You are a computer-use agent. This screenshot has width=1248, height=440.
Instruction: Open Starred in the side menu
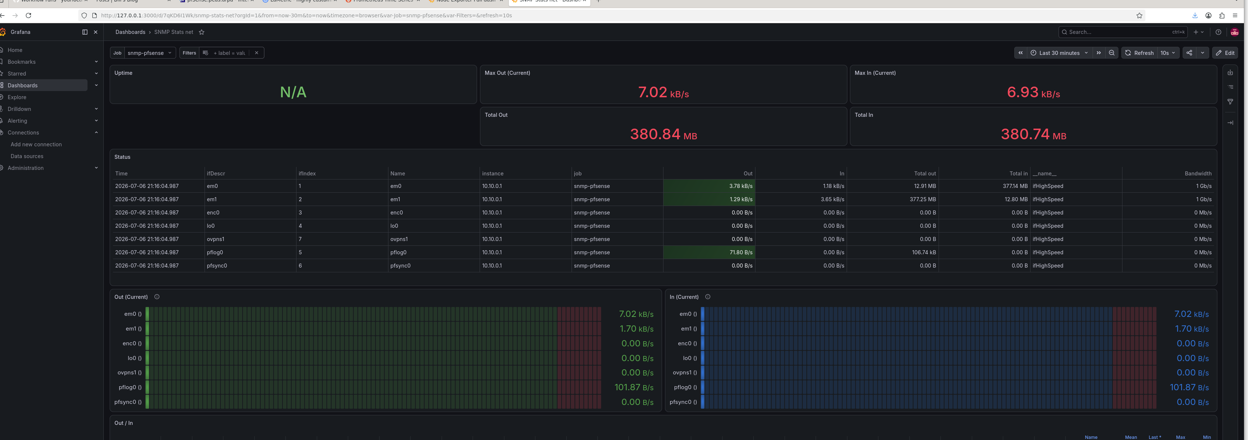coord(17,73)
